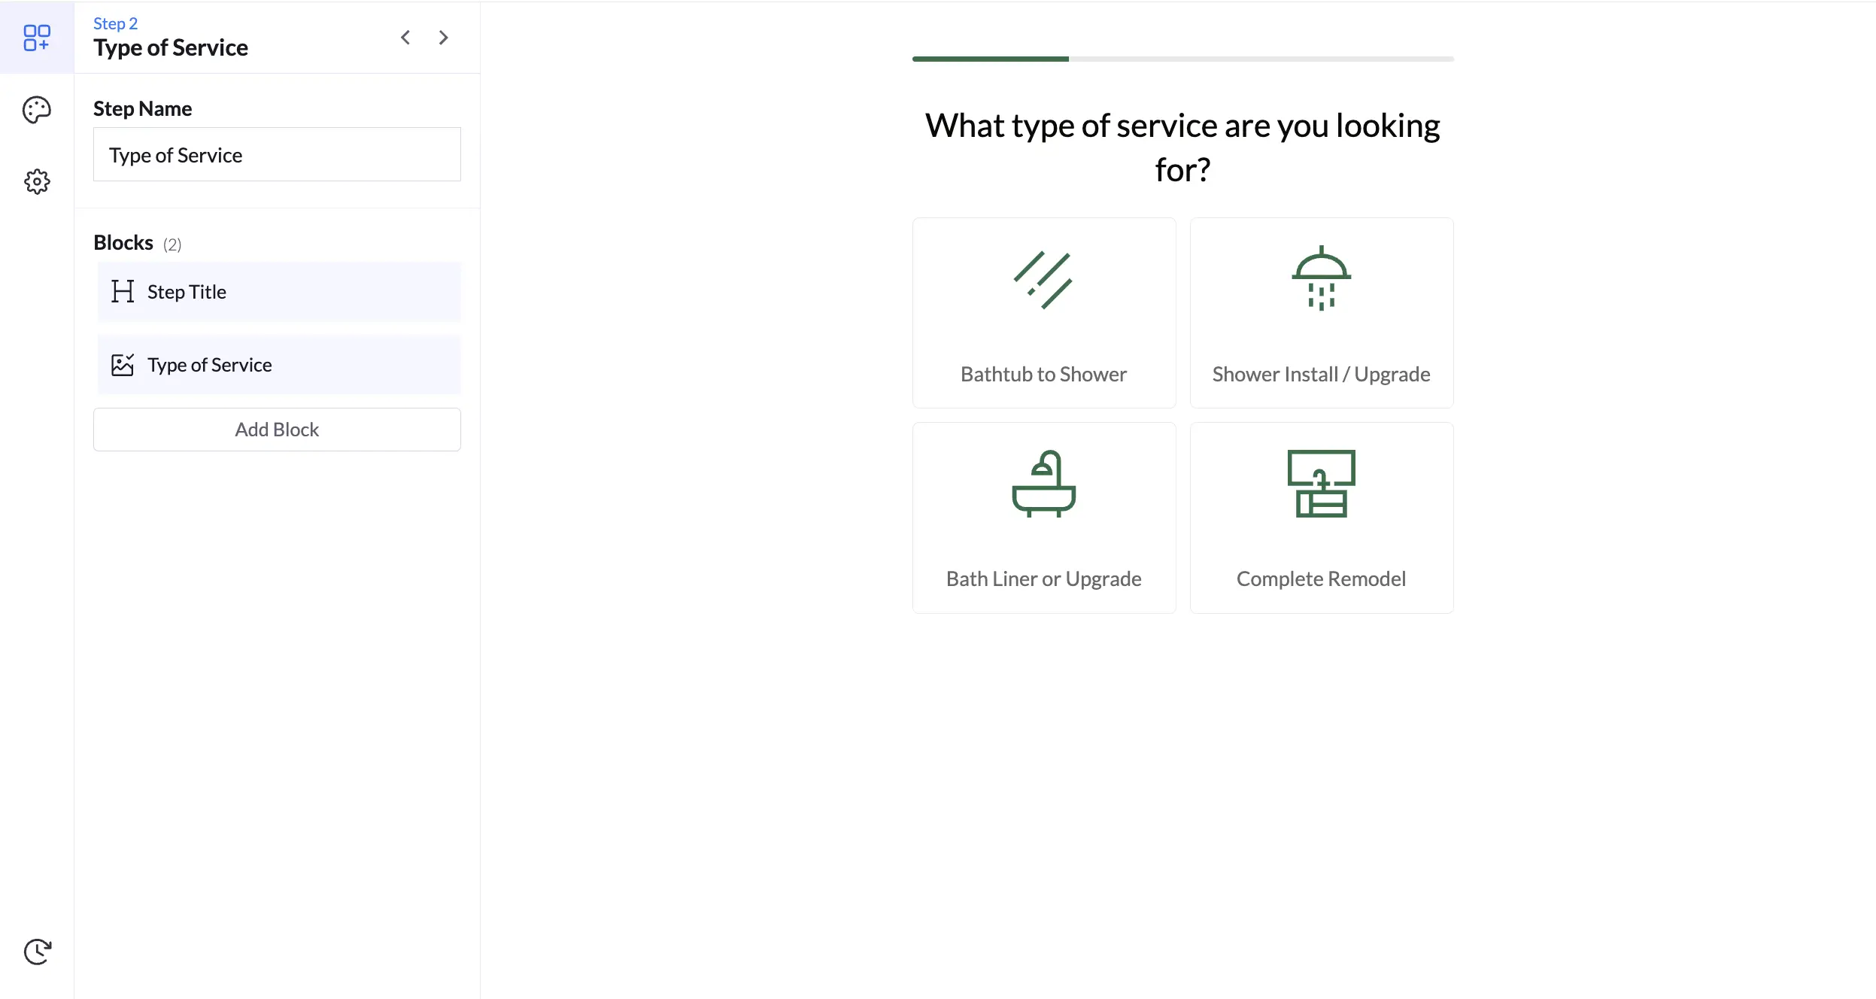Select the Type of Service block

(279, 365)
